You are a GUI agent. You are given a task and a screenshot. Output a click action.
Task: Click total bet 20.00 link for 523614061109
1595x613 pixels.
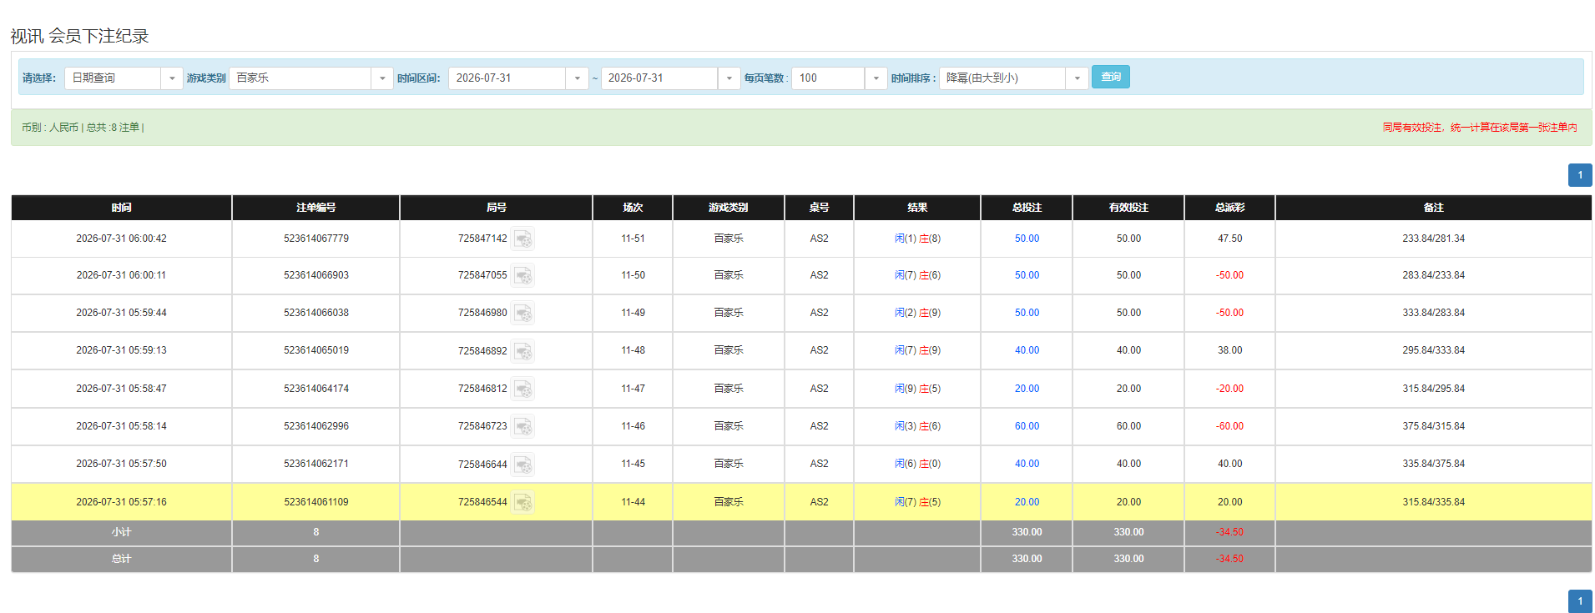[1027, 502]
